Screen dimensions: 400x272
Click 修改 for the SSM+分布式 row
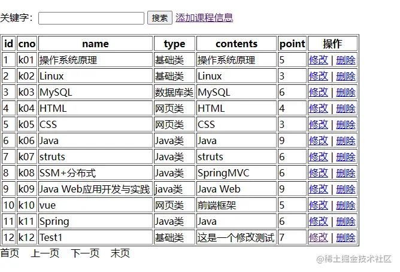pos(318,173)
